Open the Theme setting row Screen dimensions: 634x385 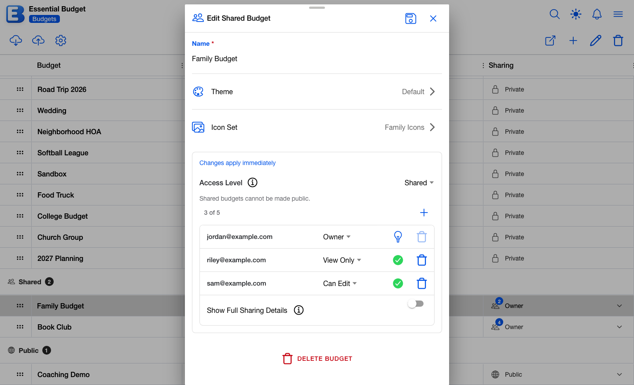pyautogui.click(x=317, y=92)
